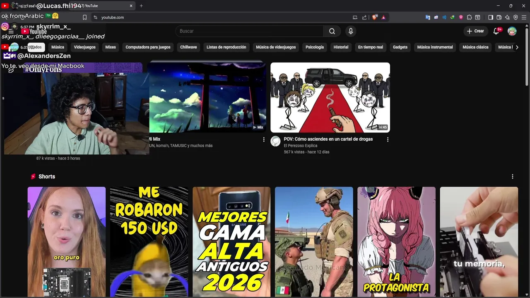Select the Psicología category chip
This screenshot has width=530, height=298.
coord(315,47)
